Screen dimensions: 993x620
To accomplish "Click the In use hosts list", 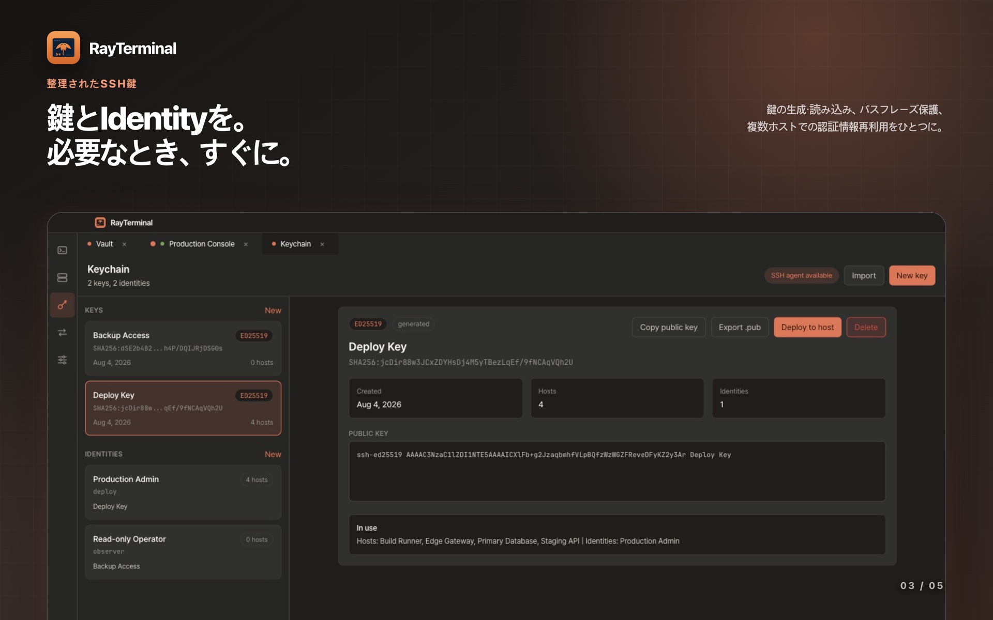I will point(518,541).
